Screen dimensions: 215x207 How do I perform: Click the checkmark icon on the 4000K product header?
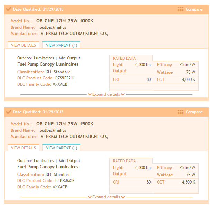click(x=9, y=9)
